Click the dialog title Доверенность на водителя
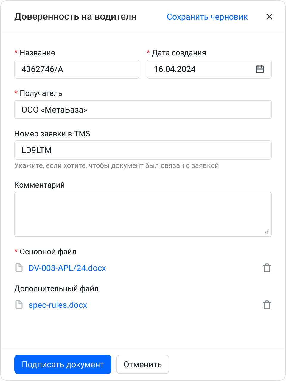 click(75, 17)
